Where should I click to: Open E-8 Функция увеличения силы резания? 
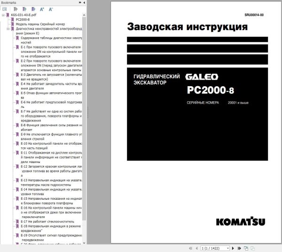click(x=51, y=128)
